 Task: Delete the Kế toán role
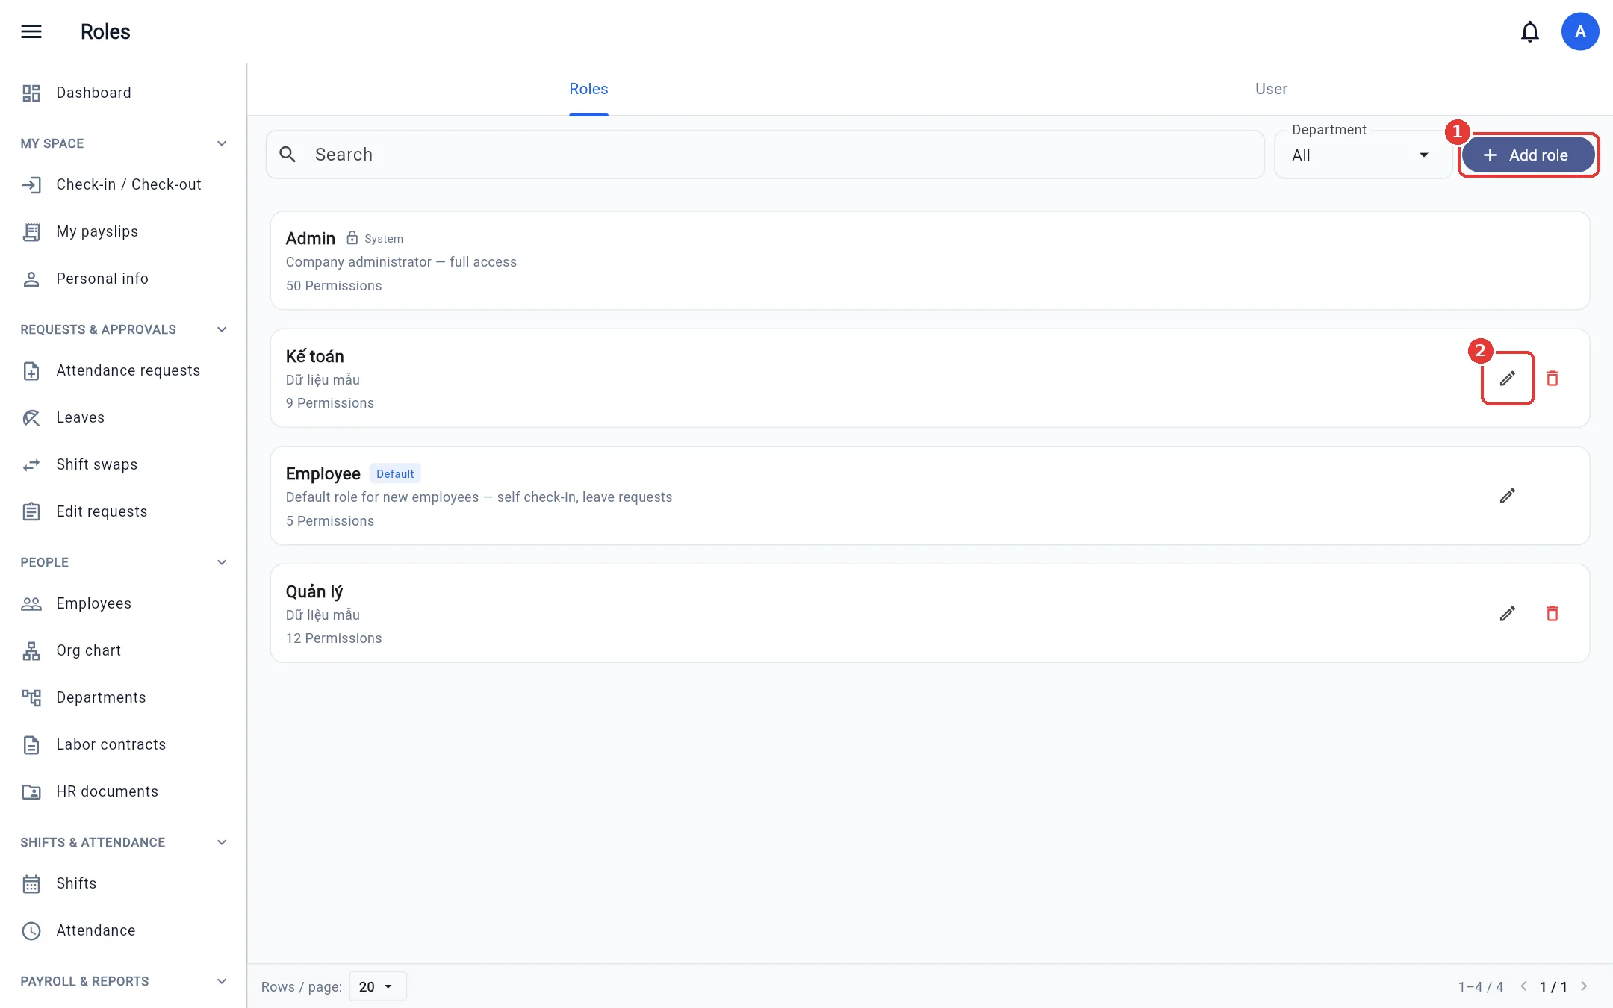pyautogui.click(x=1553, y=379)
